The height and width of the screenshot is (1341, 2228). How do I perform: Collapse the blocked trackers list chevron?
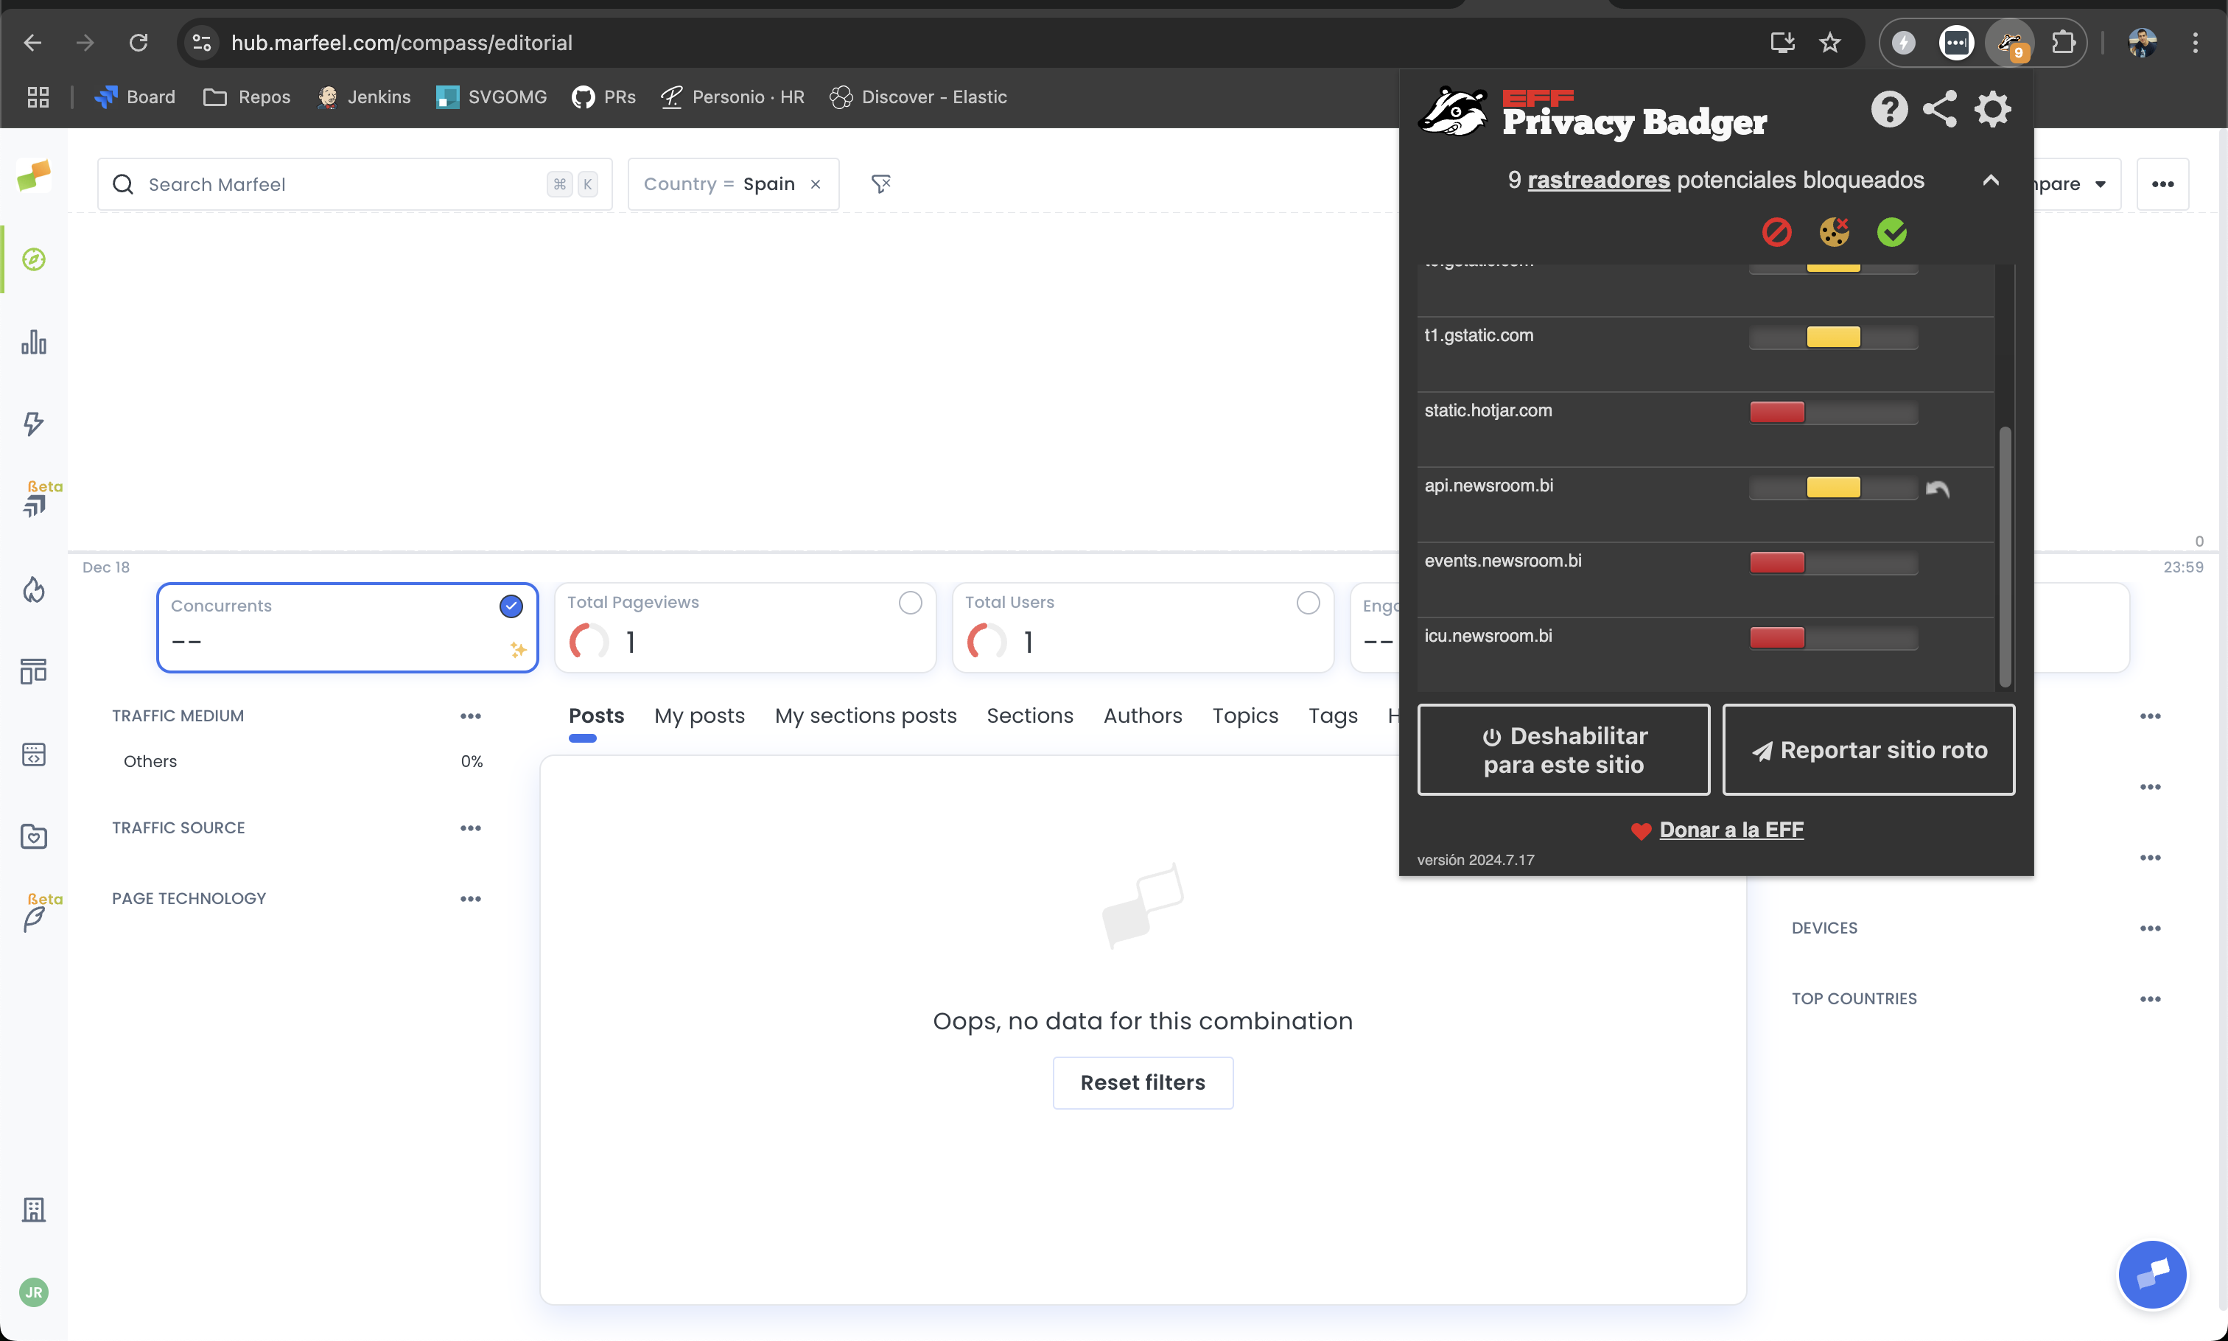tap(1990, 180)
